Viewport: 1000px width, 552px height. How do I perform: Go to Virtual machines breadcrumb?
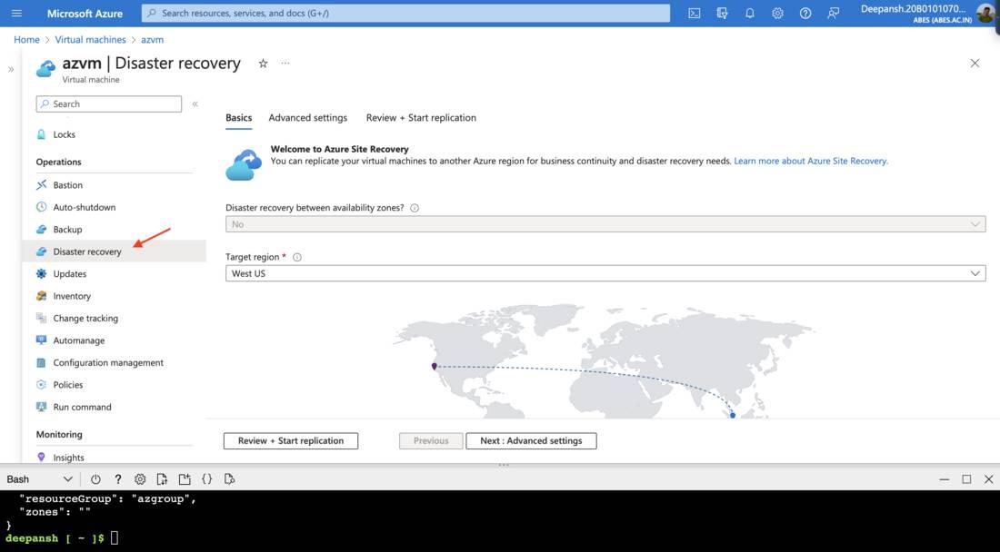(91, 39)
